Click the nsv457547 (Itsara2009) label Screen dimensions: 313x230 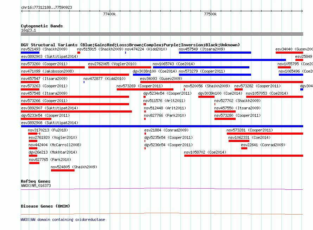coord(44,79)
